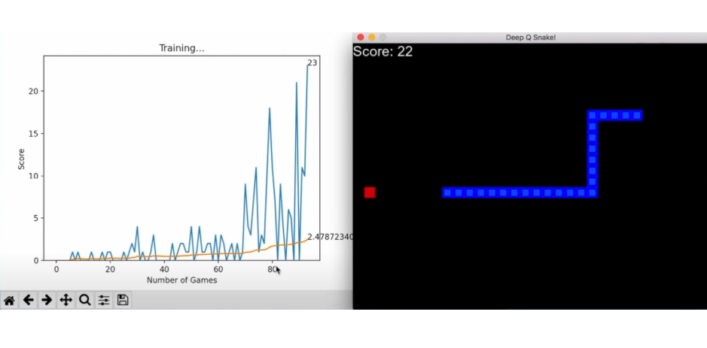Click the Deep Q Snake! title bar

tap(531, 38)
